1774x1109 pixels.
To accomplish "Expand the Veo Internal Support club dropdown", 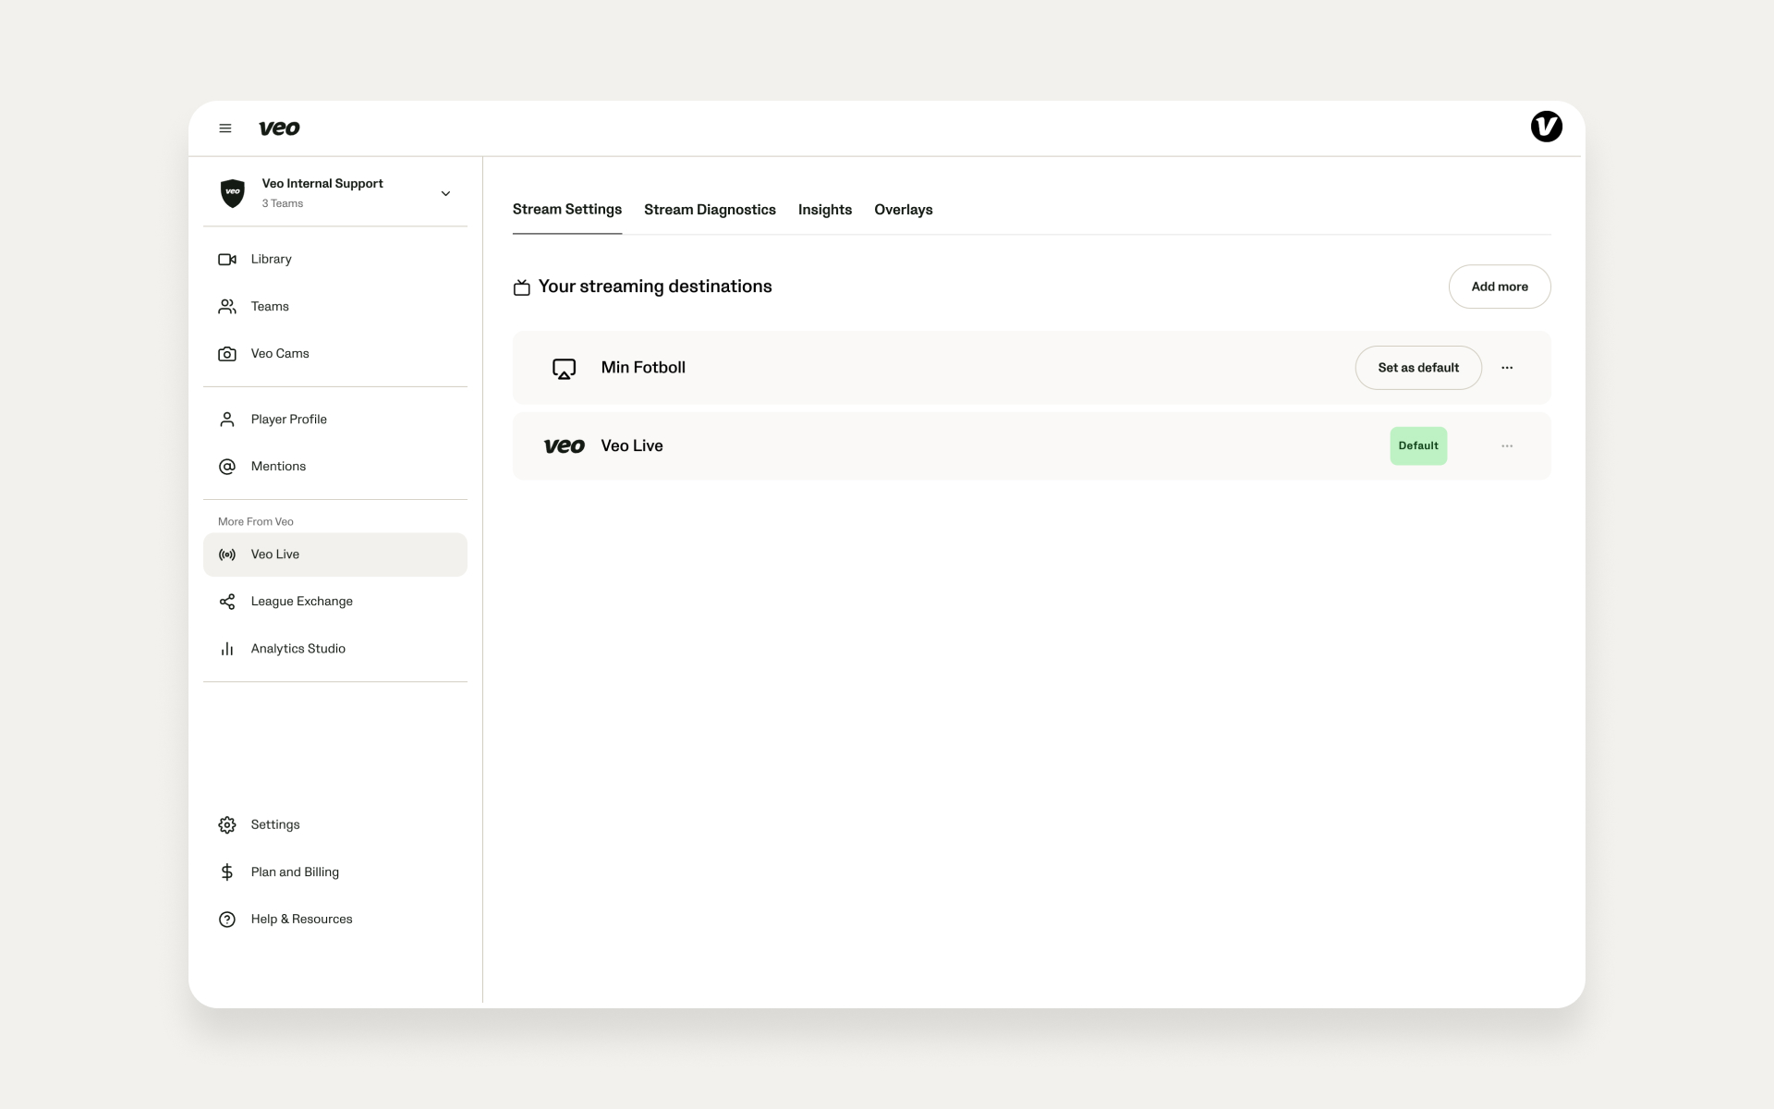I will pyautogui.click(x=445, y=193).
